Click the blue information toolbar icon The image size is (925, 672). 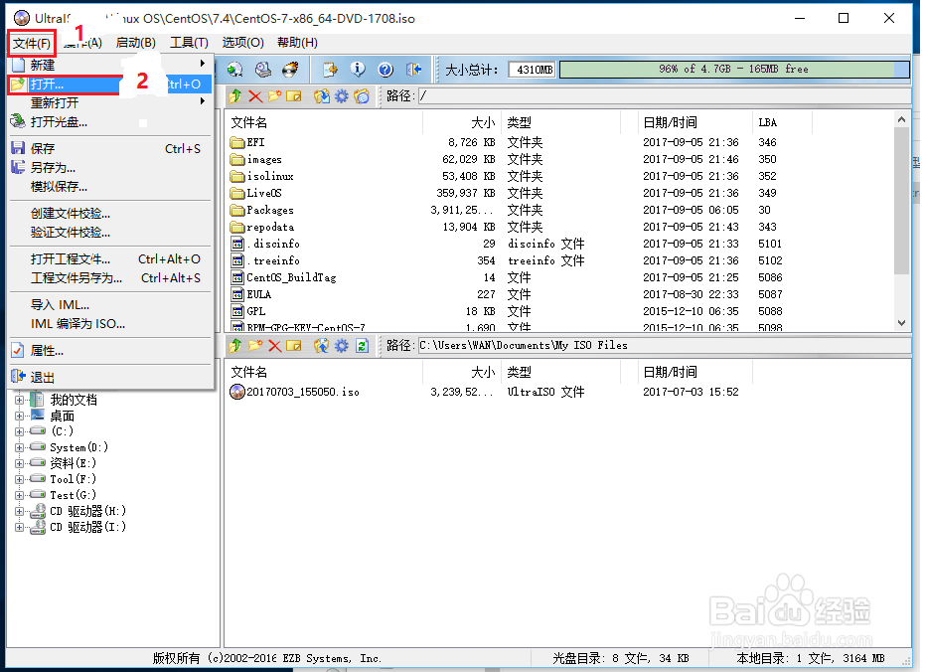pos(358,70)
